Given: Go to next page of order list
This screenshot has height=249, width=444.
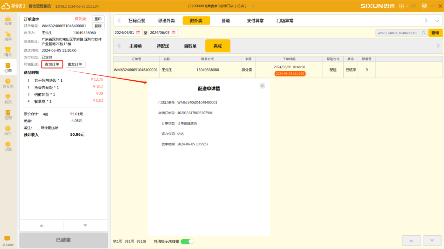Looking at the screenshot, I should click(432, 241).
